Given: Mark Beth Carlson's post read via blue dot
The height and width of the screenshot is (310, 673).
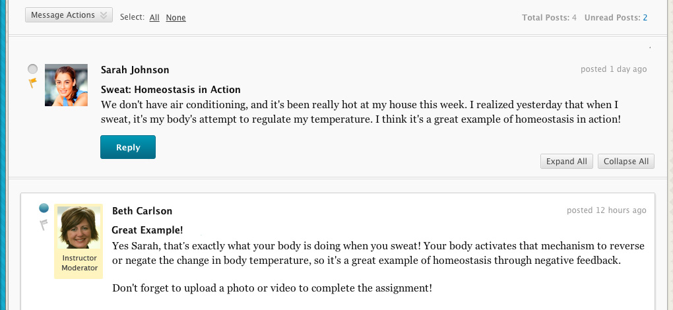Looking at the screenshot, I should (44, 208).
